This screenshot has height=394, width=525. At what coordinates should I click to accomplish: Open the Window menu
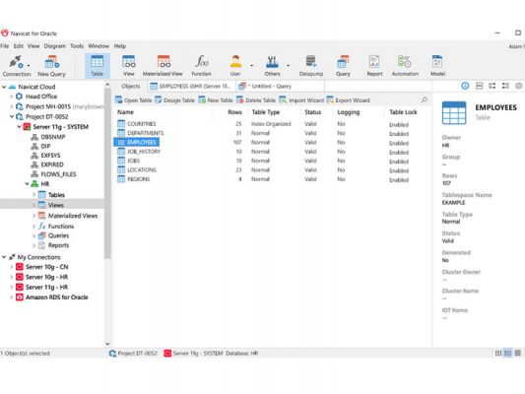pos(98,46)
